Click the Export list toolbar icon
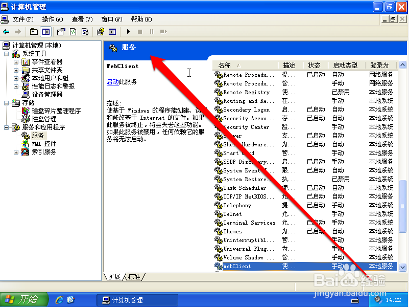Image resolution: width=409 pixels, height=307 pixels. (85, 32)
